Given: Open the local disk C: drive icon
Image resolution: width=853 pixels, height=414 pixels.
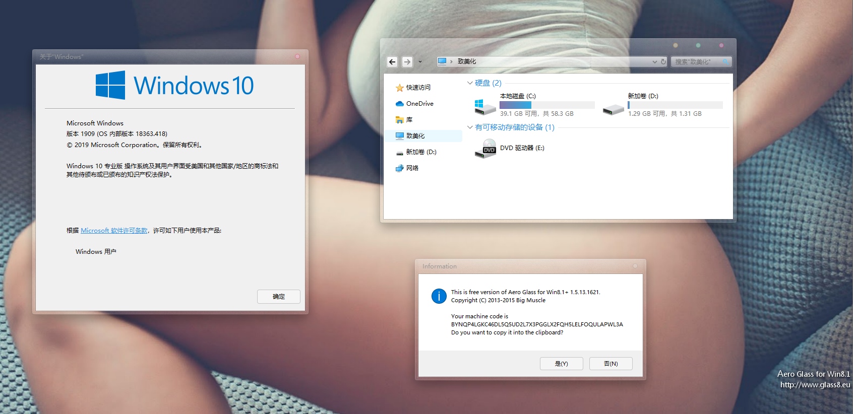Looking at the screenshot, I should pos(485,106).
